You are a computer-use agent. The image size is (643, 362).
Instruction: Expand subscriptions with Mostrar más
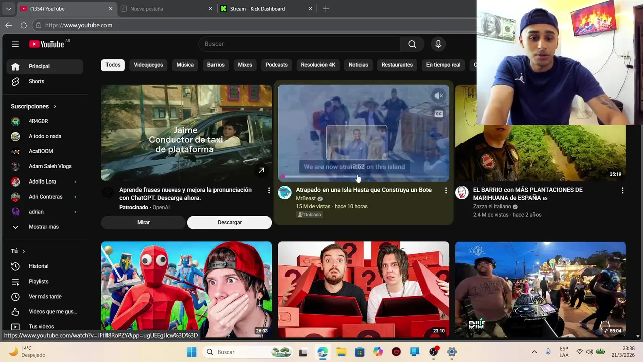(x=45, y=227)
